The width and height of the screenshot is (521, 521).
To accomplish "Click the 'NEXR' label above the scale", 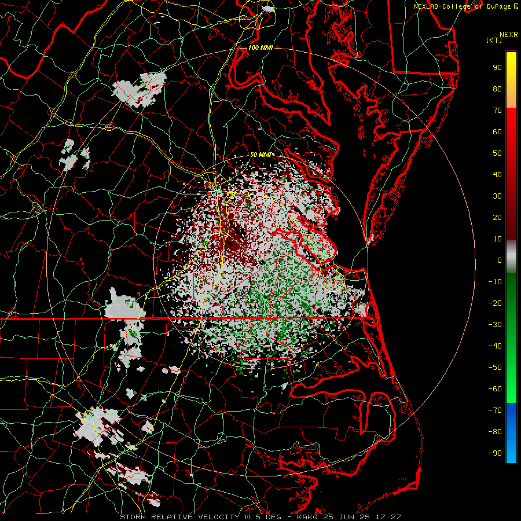I will 508,35.
